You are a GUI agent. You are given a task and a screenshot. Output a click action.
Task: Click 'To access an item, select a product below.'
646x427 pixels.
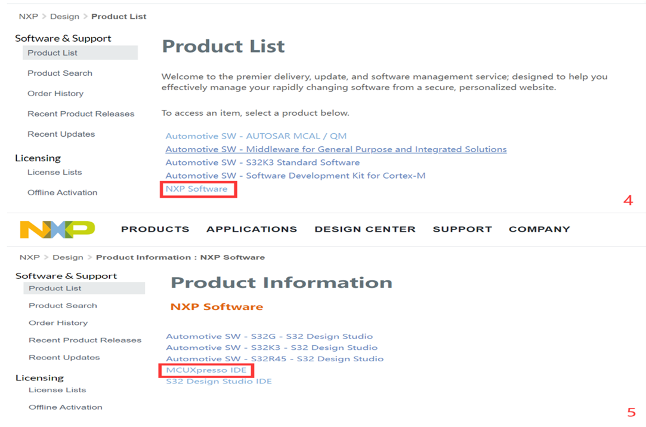pyautogui.click(x=255, y=113)
